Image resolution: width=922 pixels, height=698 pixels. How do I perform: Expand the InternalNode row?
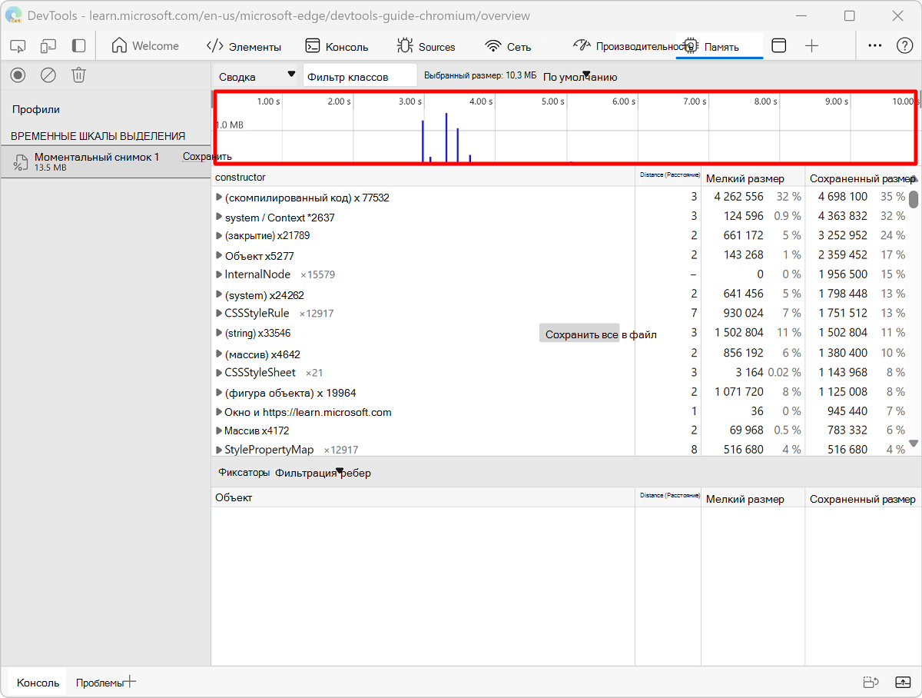coord(219,274)
